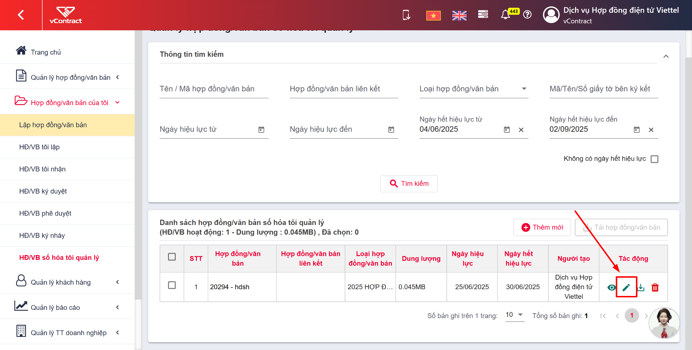Open HĐ/VB tôi lập menu item

pyautogui.click(x=68, y=147)
